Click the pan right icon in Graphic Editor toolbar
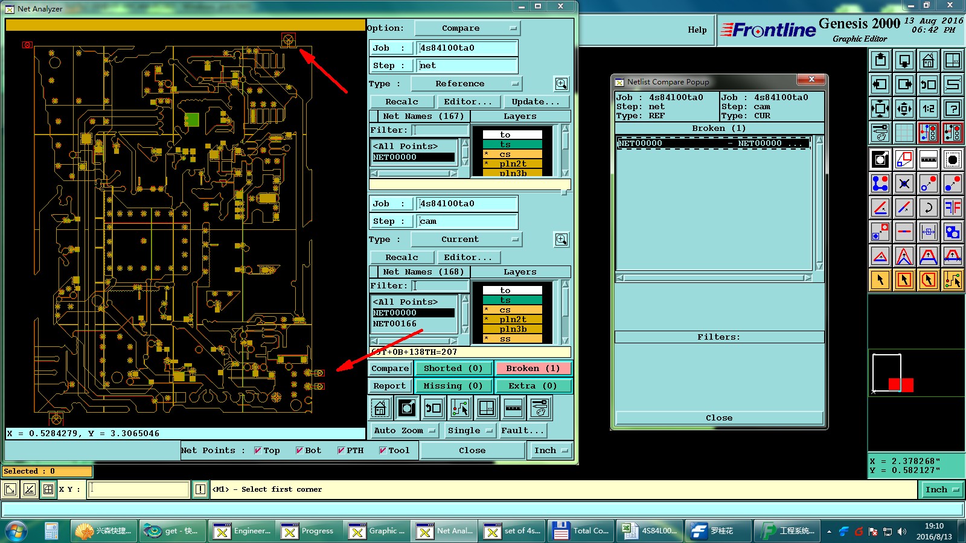966x543 pixels. (x=904, y=84)
